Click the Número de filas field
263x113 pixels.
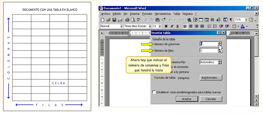point(209,50)
